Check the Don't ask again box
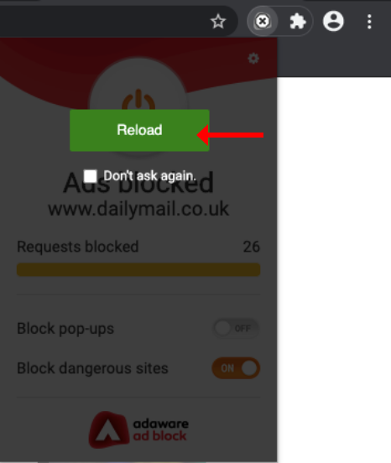The height and width of the screenshot is (463, 391). [x=90, y=176]
